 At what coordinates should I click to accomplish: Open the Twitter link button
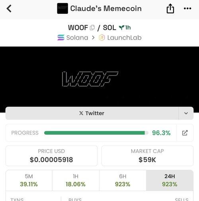click(x=92, y=113)
